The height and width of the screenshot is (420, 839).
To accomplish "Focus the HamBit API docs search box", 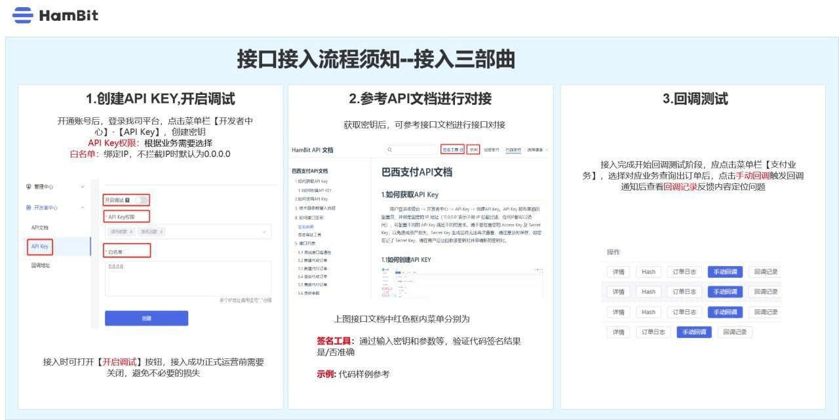I will pyautogui.click(x=411, y=150).
